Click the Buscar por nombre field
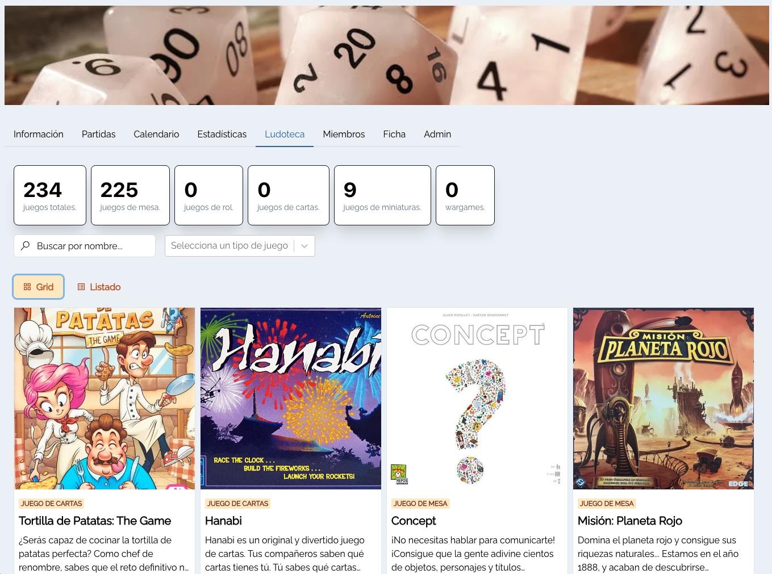This screenshot has height=574, width=772. (x=85, y=246)
